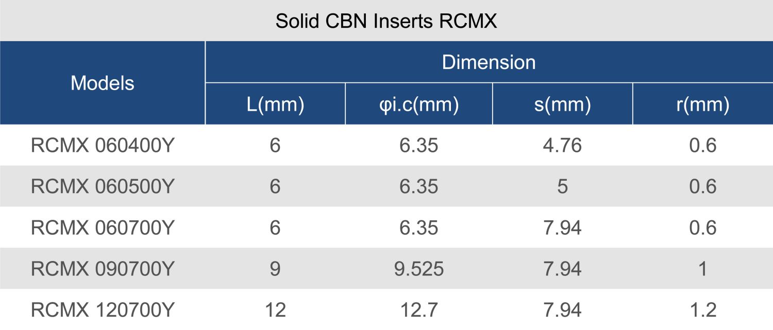Select L value 9 for RCMX 090700Y

[275, 269]
